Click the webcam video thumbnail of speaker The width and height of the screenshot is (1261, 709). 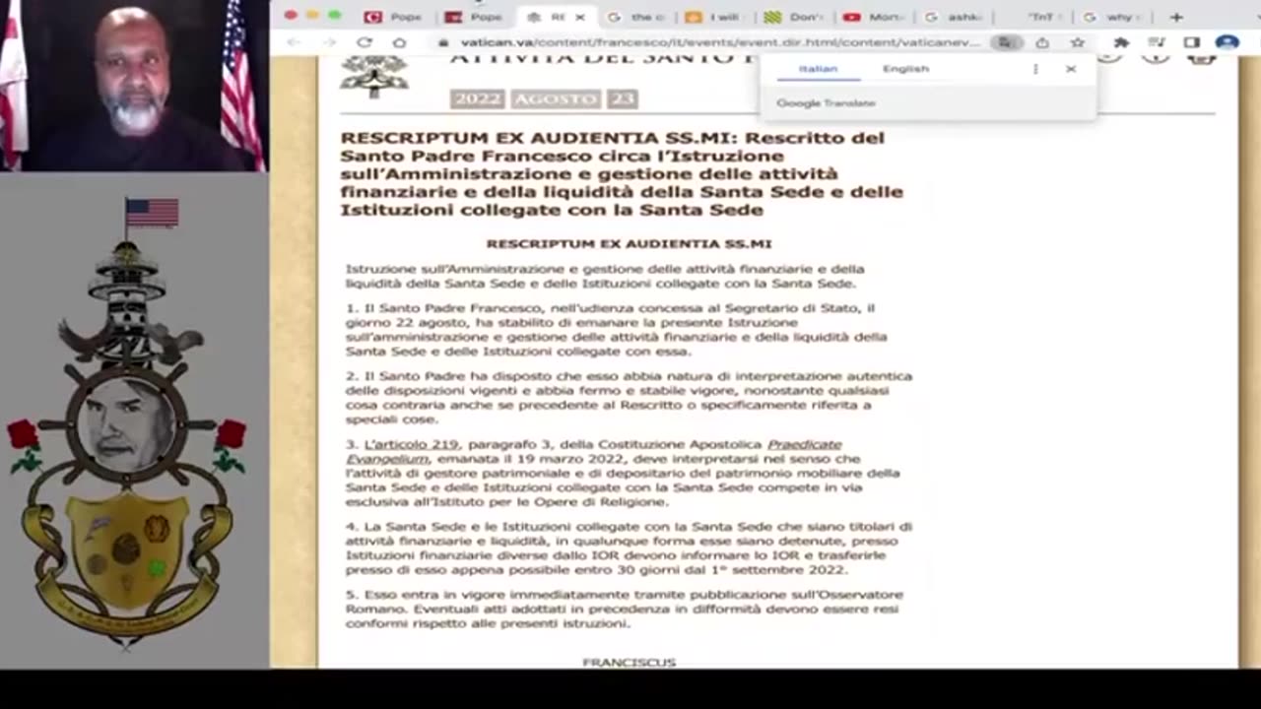tap(134, 86)
